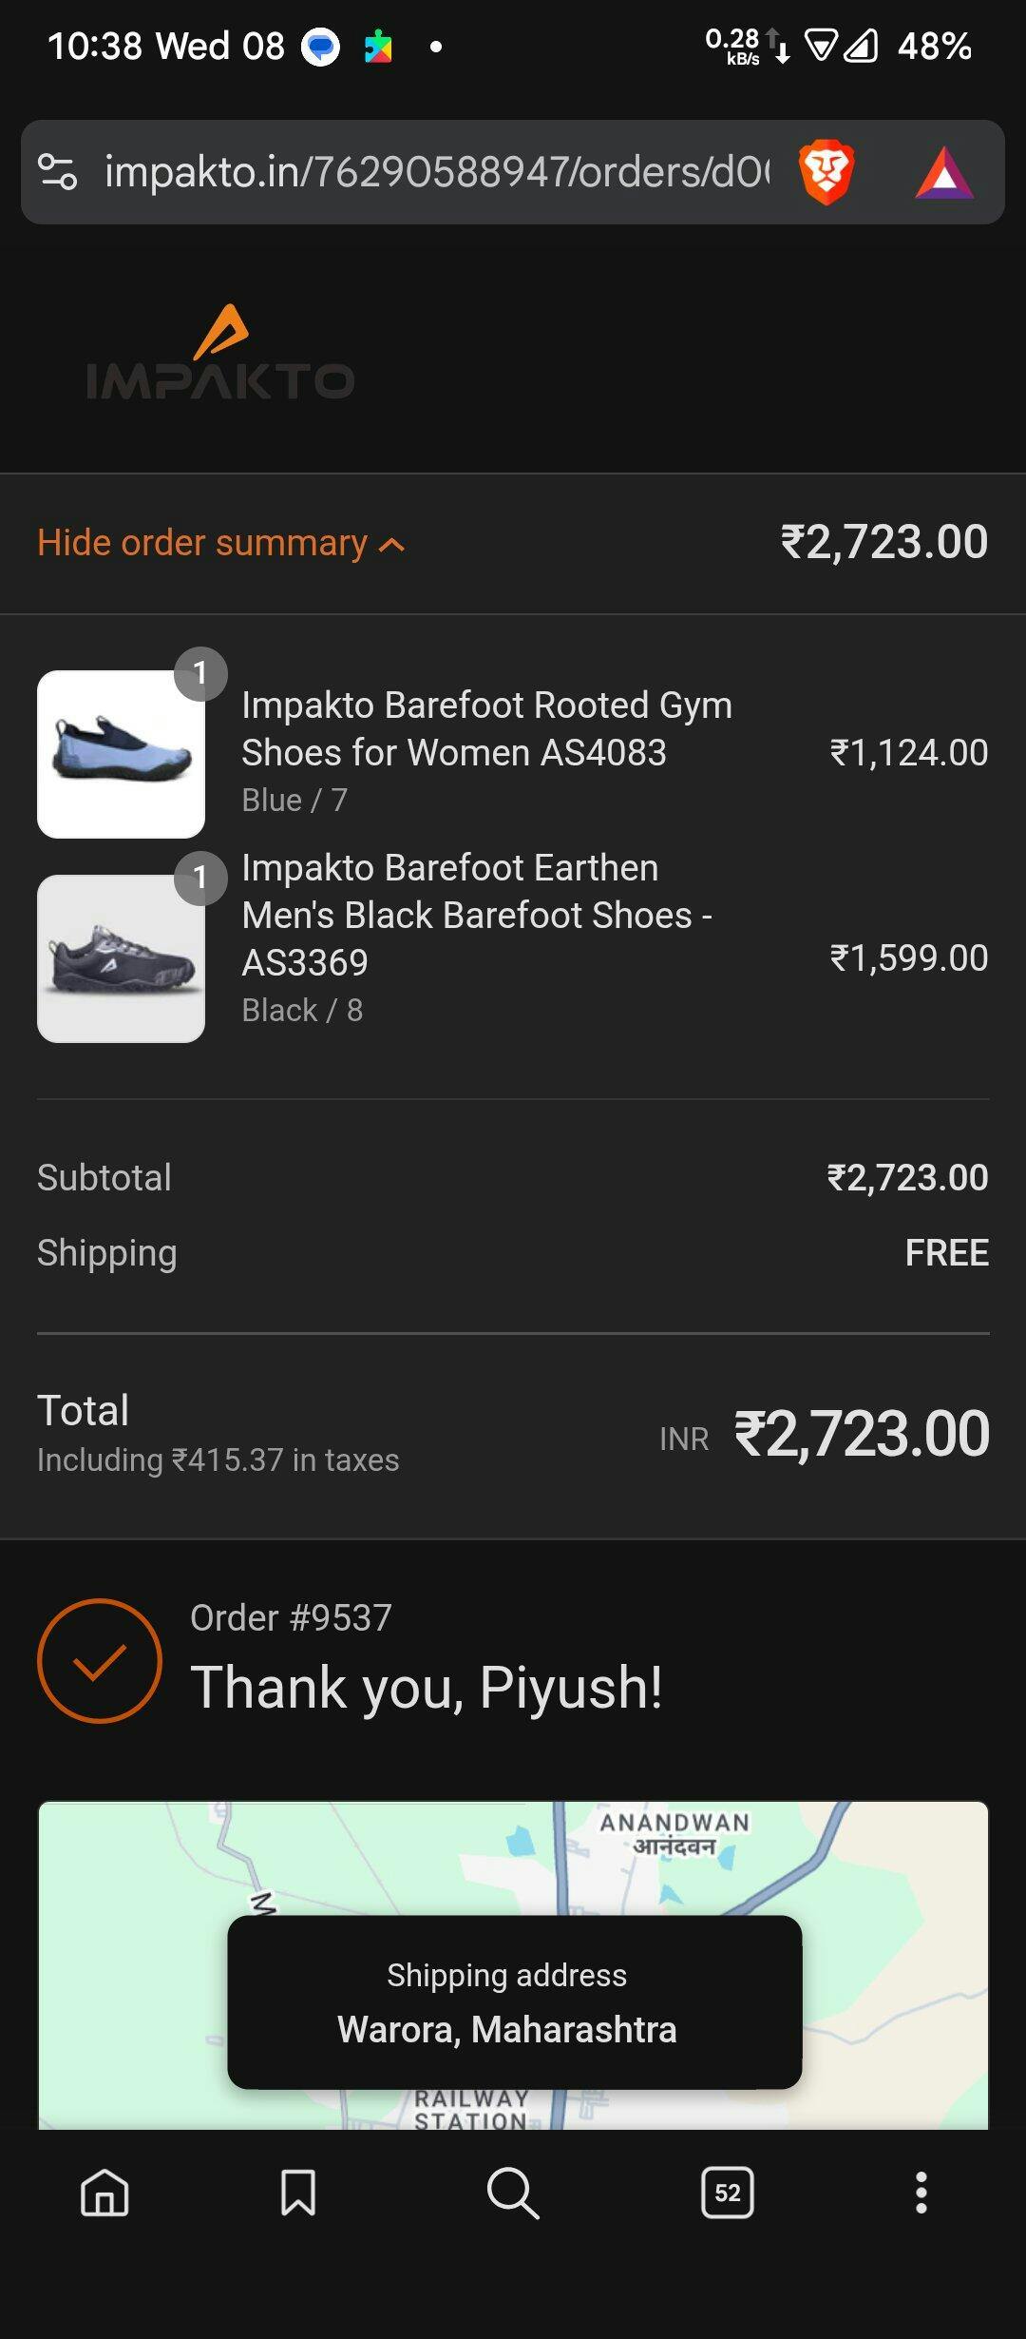1026x2339 pixels.
Task: Open site settings icon in address bar
Action: coord(57,172)
